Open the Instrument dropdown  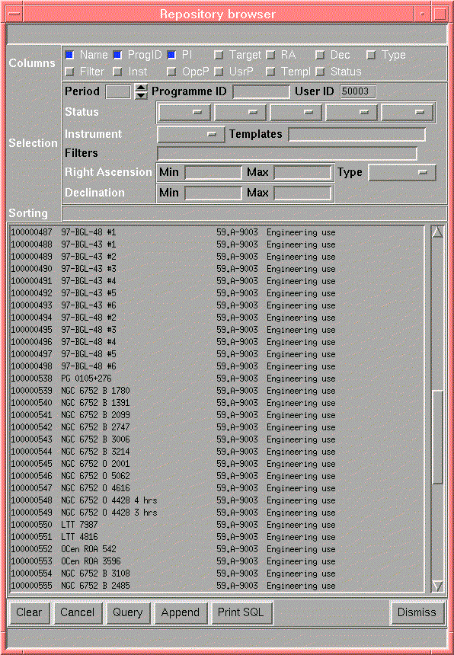191,134
